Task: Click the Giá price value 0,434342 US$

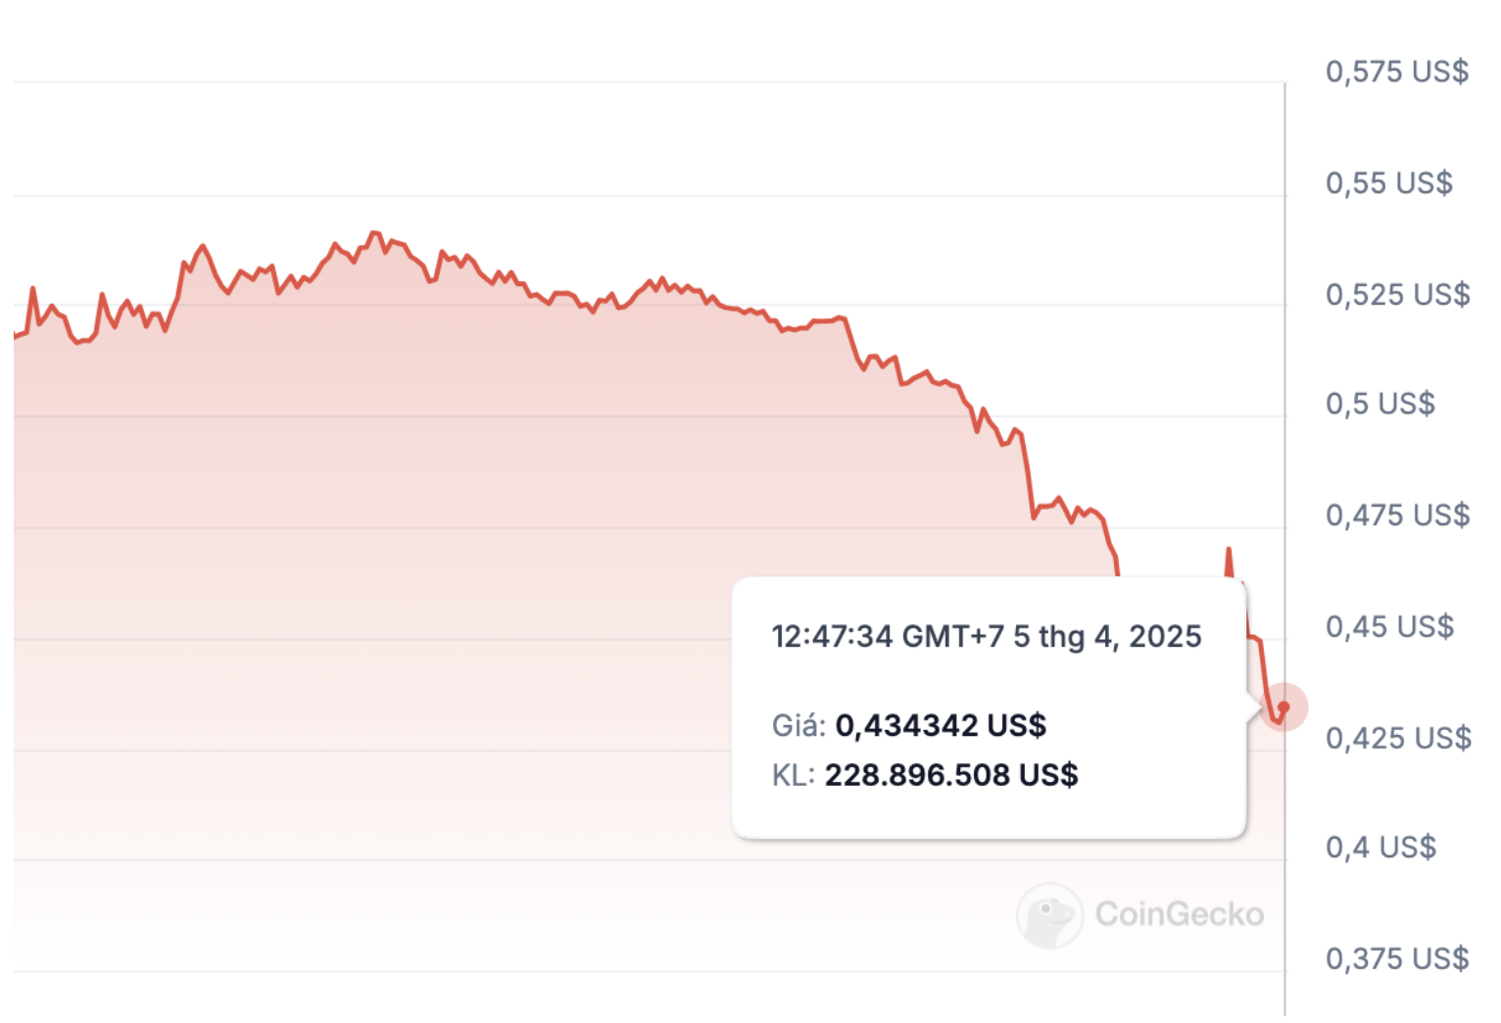Action: pyautogui.click(x=941, y=725)
